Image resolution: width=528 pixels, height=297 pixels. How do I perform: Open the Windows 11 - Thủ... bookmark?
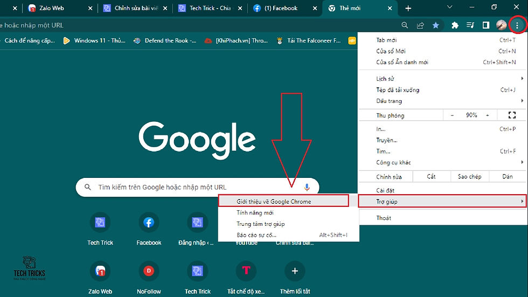(x=94, y=41)
